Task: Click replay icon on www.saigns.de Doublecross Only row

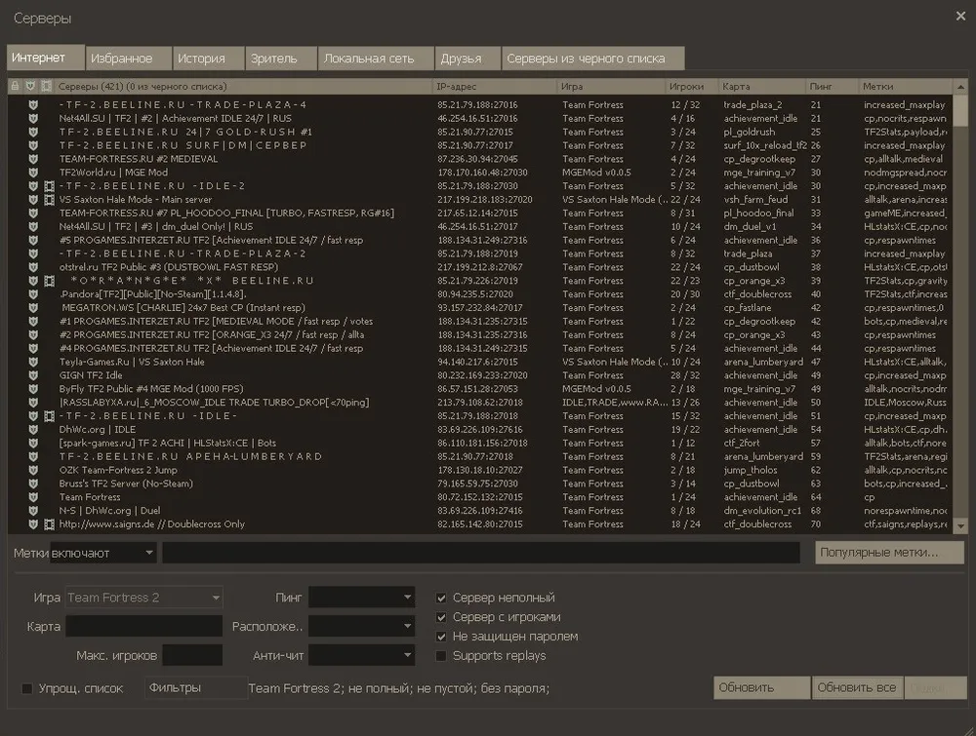Action: click(49, 523)
